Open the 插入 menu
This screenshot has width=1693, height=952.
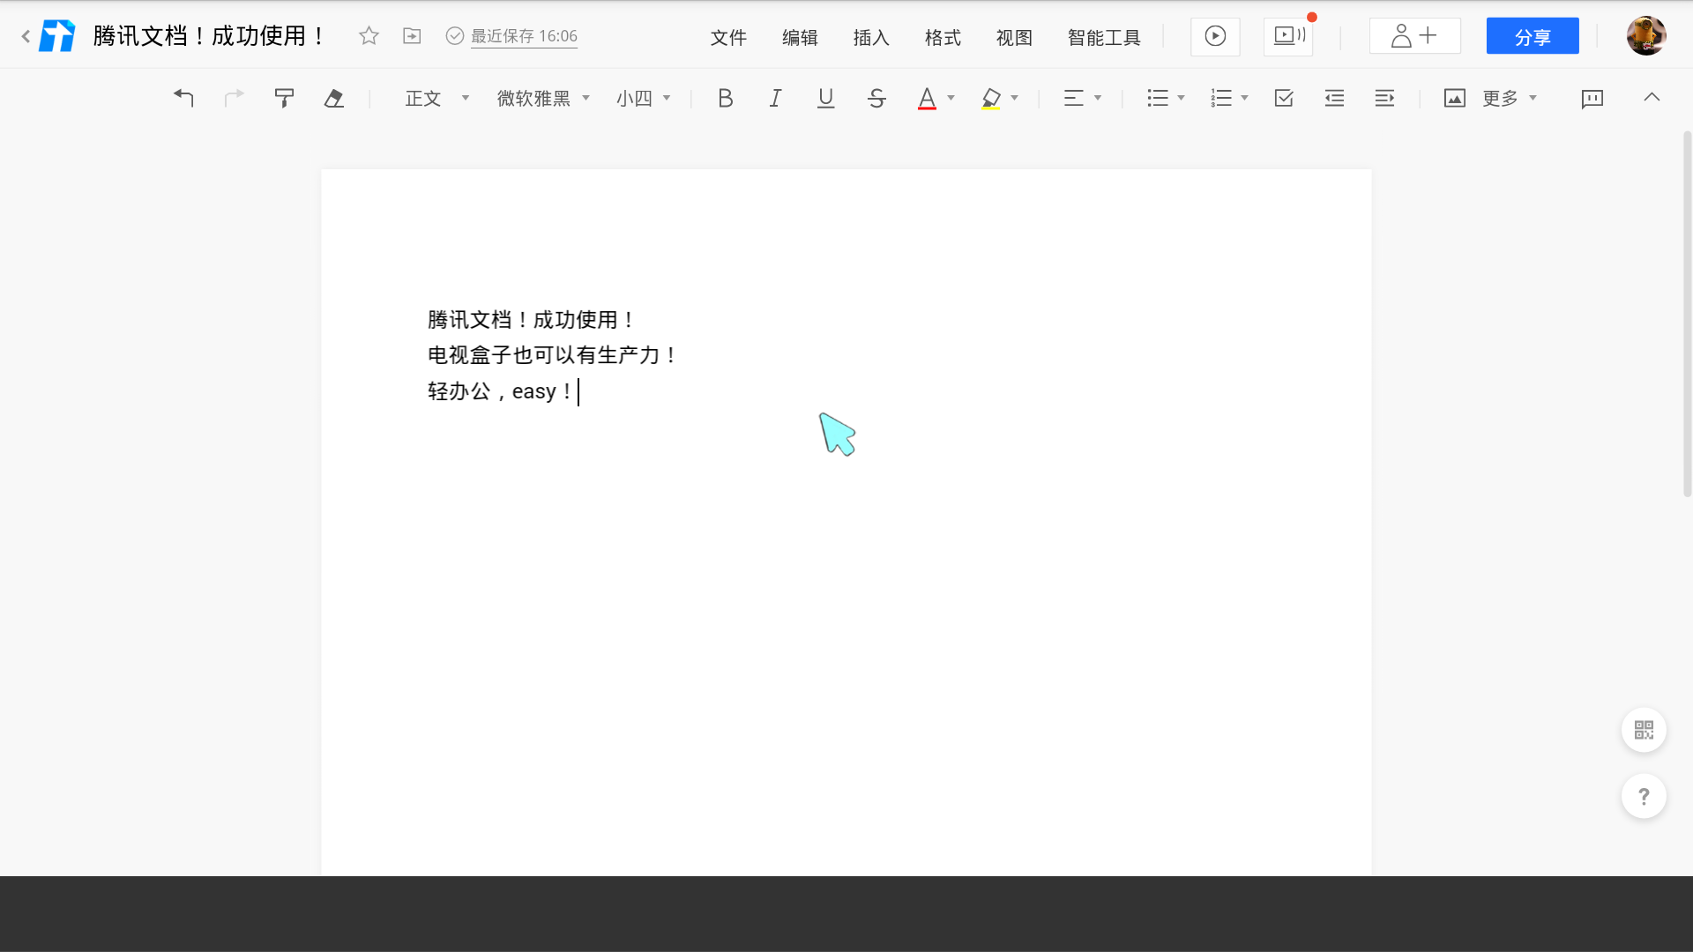click(x=871, y=38)
